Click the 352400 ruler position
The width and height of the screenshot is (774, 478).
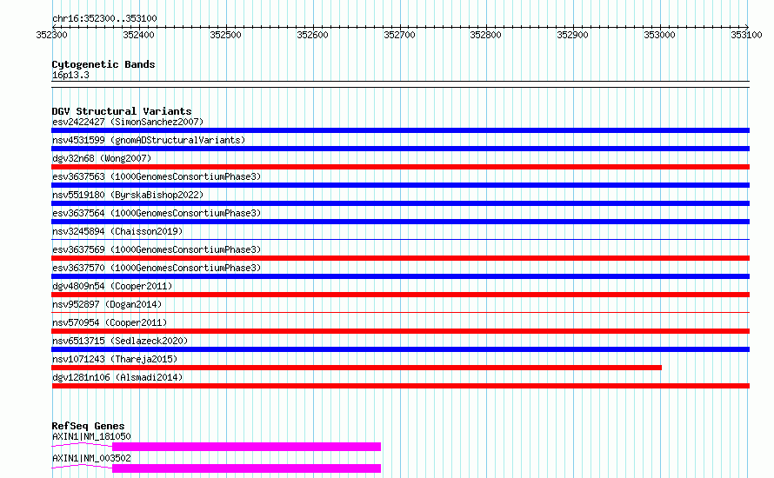pos(138,35)
